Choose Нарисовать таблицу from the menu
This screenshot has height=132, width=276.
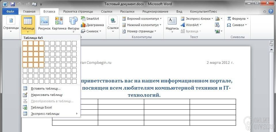[x=51, y=95]
